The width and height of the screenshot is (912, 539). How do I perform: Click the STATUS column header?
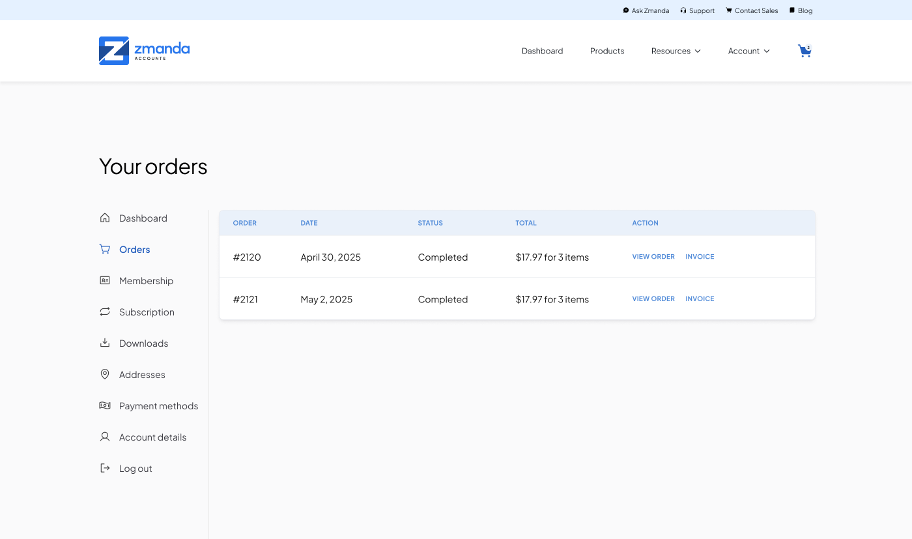pyautogui.click(x=431, y=223)
